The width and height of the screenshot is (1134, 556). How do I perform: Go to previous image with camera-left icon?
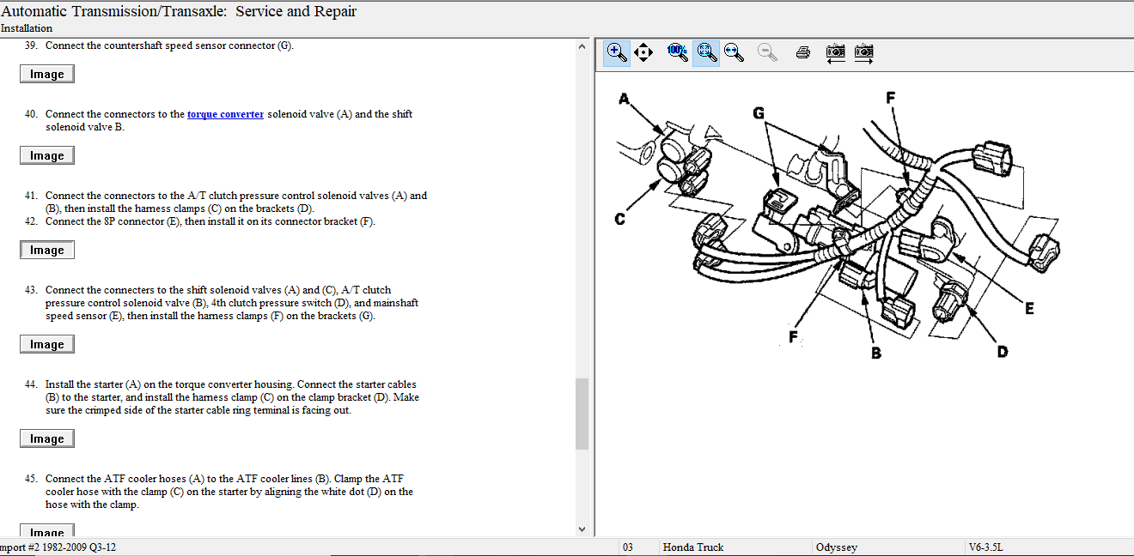(835, 52)
